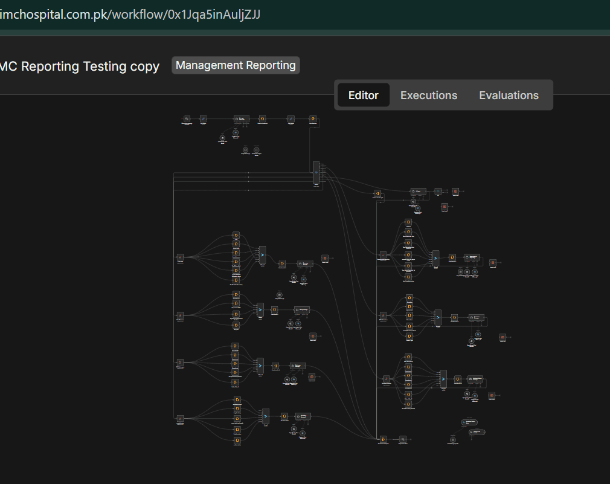Open the tall Switch node with many outputs
The height and width of the screenshot is (484, 610).
click(316, 173)
